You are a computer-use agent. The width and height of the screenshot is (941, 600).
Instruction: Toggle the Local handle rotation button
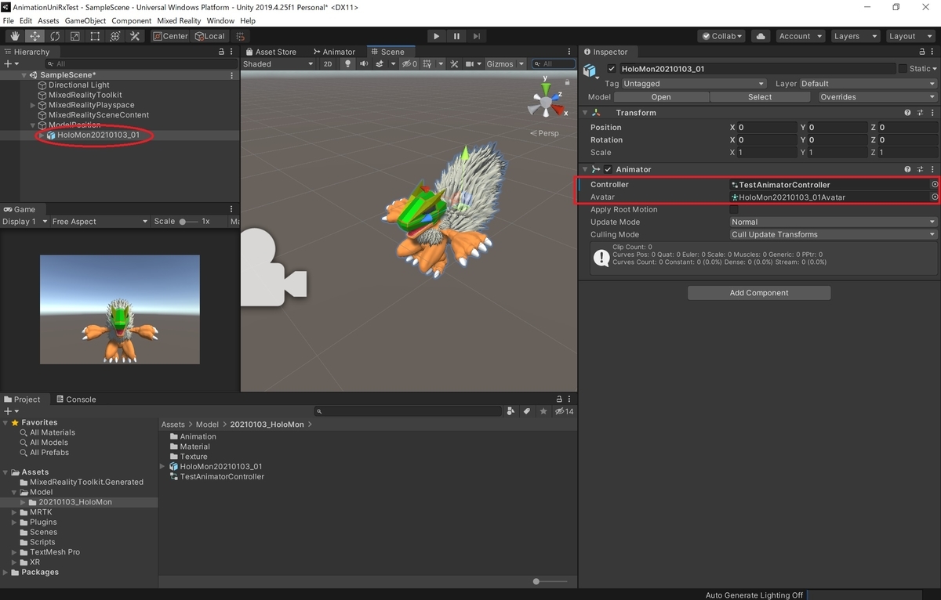pyautogui.click(x=209, y=36)
